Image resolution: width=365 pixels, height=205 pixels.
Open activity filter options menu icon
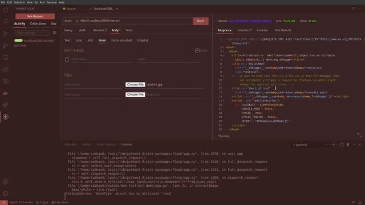55,33
